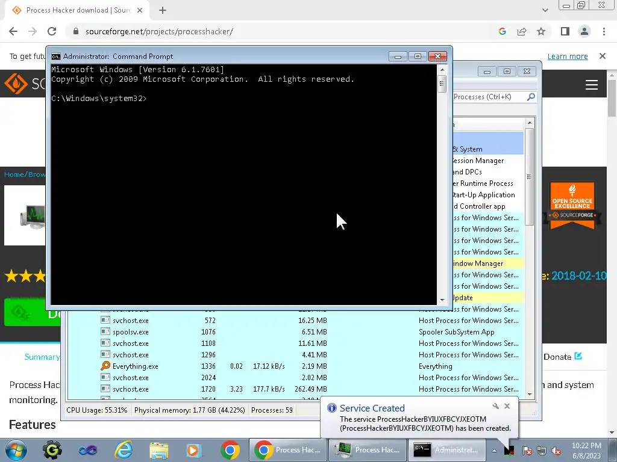Image resolution: width=617 pixels, height=462 pixels.
Task: Click the muted volume tray icon
Action: pyautogui.click(x=556, y=451)
